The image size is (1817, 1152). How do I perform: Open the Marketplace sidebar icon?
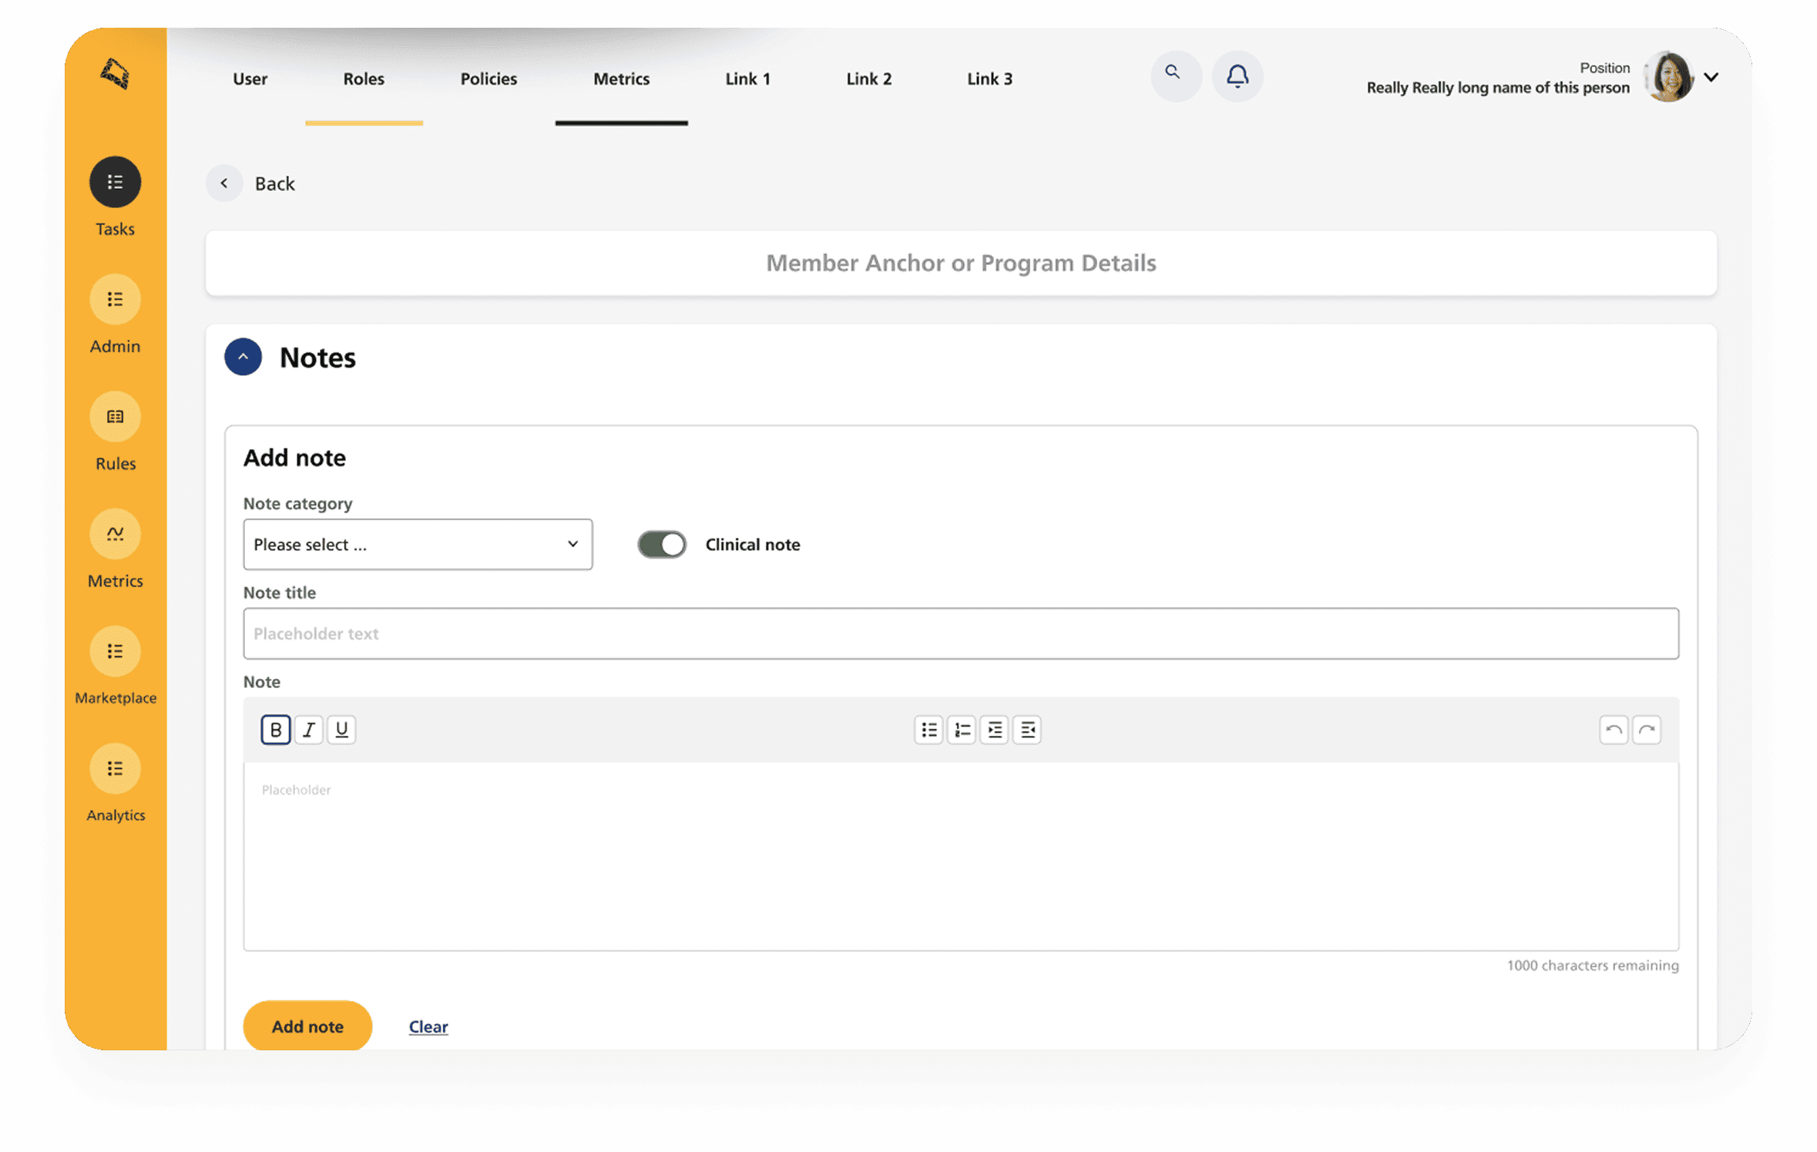click(x=115, y=651)
